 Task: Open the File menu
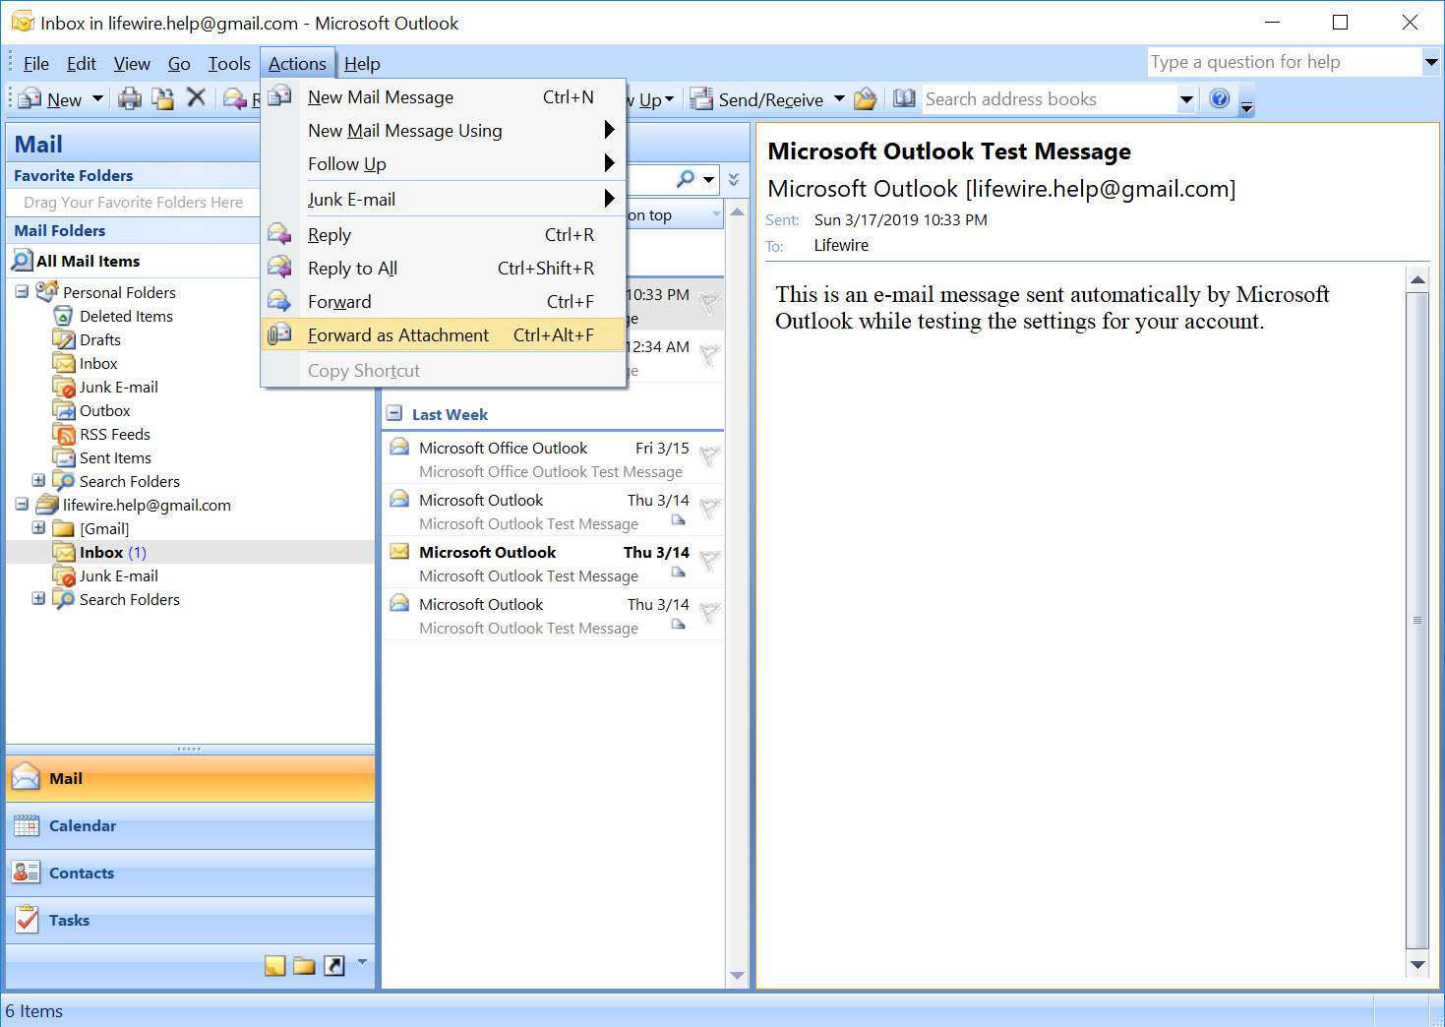click(36, 63)
